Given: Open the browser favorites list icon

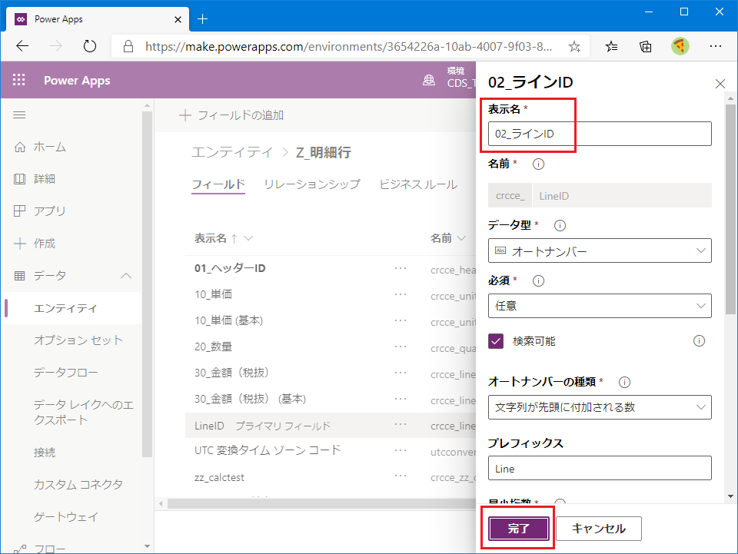Looking at the screenshot, I should 611,46.
